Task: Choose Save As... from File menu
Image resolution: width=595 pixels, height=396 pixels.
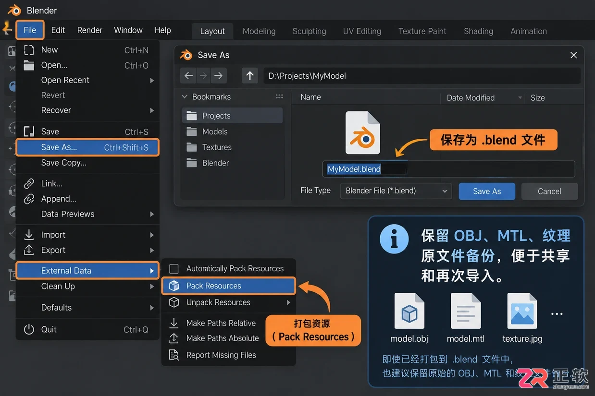Action: tap(87, 147)
